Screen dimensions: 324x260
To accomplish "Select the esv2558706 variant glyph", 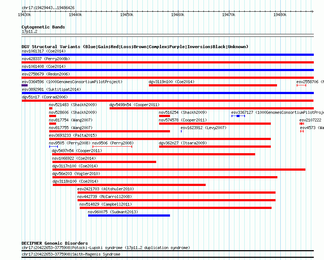I will [301, 85].
